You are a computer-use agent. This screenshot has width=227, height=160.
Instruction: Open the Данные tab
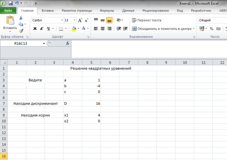[x=128, y=10]
